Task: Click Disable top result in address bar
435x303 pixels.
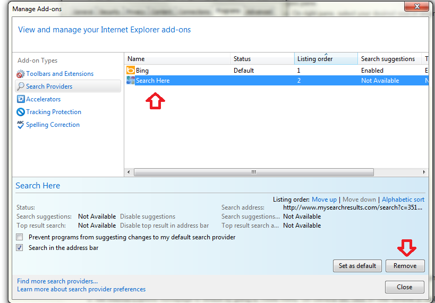Action: pos(164,226)
